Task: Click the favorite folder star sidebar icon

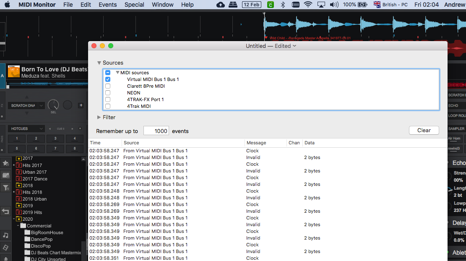Action: point(5,163)
